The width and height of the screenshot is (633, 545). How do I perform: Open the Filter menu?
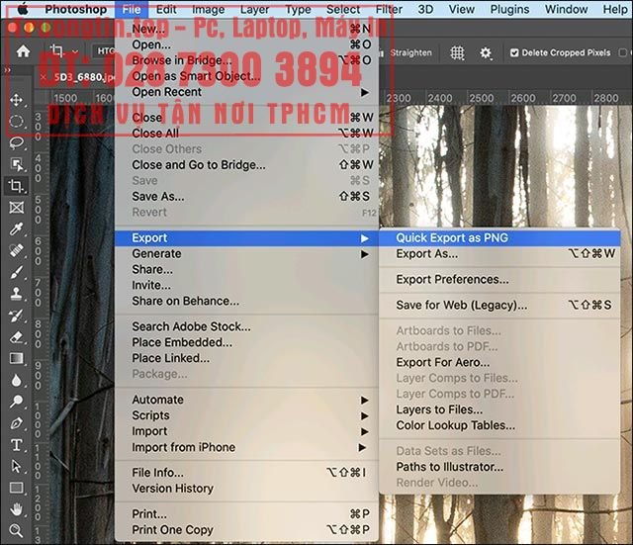coord(389,9)
